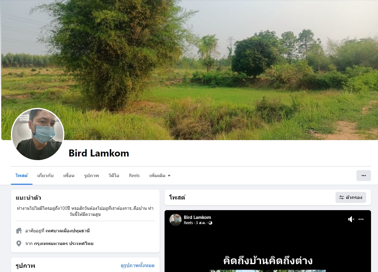Click the location pin icon beside กรุงเทพมหานคร
The image size is (378, 272).
click(x=19, y=243)
